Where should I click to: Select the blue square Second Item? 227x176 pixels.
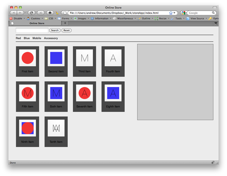click(56, 58)
